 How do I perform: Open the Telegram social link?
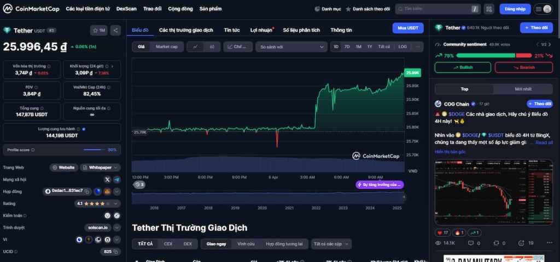(116, 179)
